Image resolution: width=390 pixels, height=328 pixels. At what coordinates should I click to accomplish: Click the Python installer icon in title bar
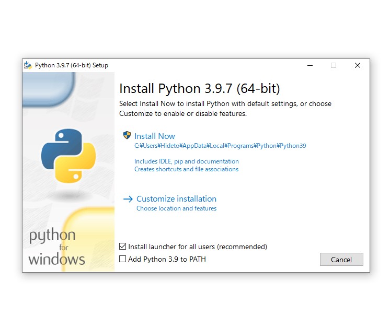28,65
